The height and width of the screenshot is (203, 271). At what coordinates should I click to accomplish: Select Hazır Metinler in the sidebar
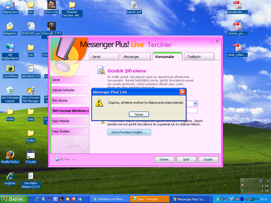tap(70, 121)
